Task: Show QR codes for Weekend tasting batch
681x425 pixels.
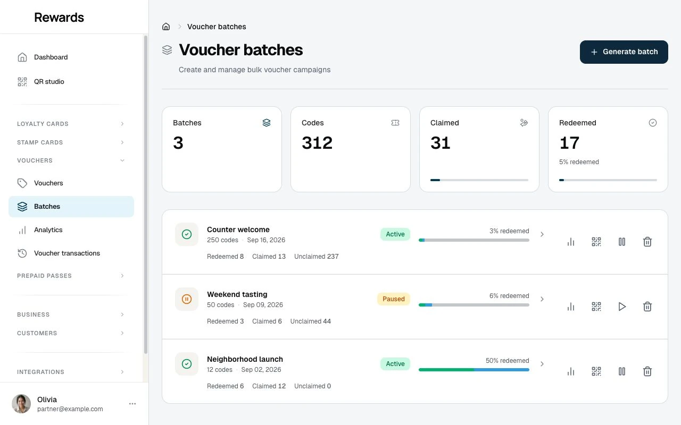Action: pos(596,307)
